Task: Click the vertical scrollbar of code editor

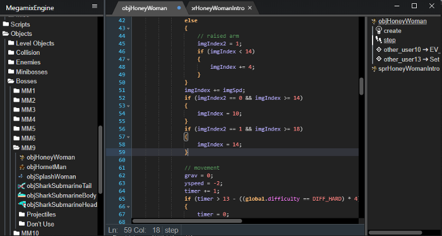Action: point(361,86)
